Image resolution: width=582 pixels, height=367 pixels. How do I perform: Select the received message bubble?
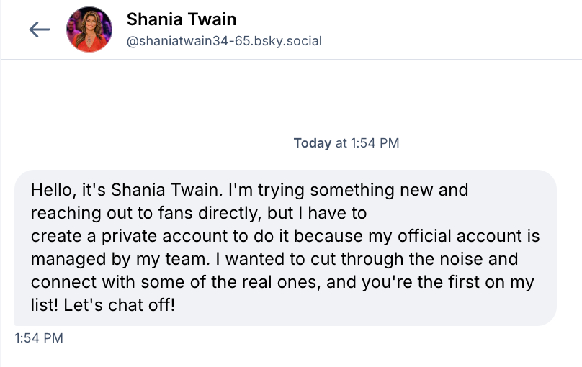285,248
